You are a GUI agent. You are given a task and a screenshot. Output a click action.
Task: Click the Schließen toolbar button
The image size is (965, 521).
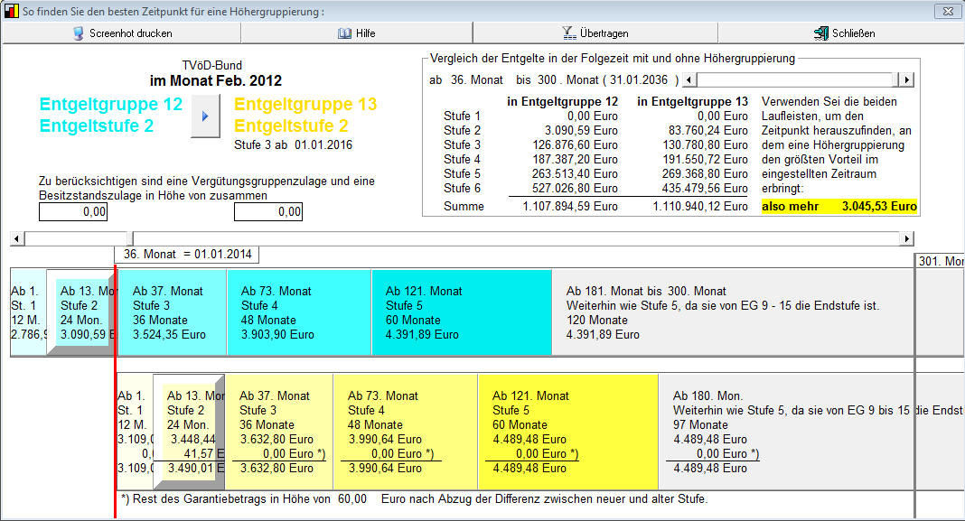[x=841, y=33]
